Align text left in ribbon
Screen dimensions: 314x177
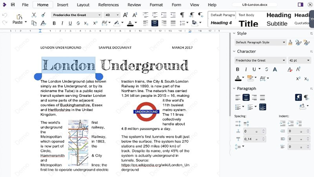coord(146,23)
